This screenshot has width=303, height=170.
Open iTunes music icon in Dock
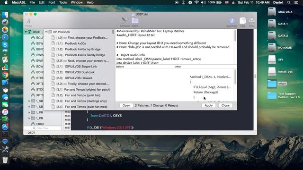click(5, 112)
